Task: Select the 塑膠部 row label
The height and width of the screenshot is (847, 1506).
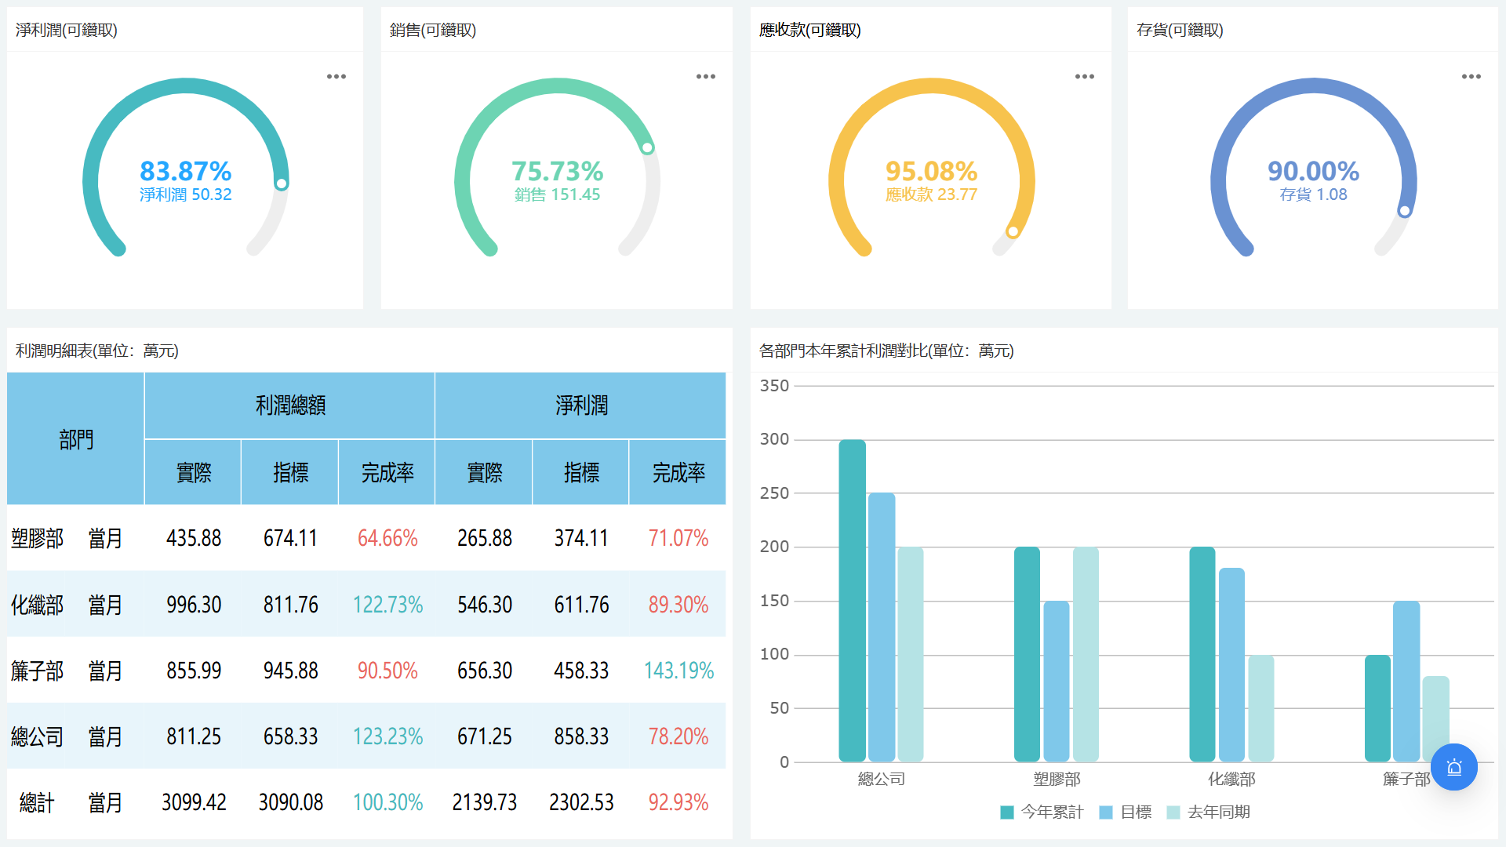Action: (37, 539)
